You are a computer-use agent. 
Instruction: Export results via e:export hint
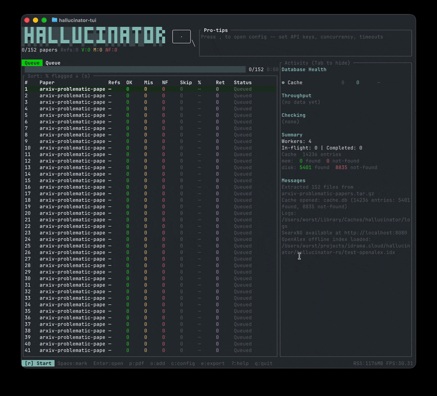tap(213, 364)
